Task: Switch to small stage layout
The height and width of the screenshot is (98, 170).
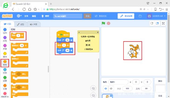Action: (152, 23)
